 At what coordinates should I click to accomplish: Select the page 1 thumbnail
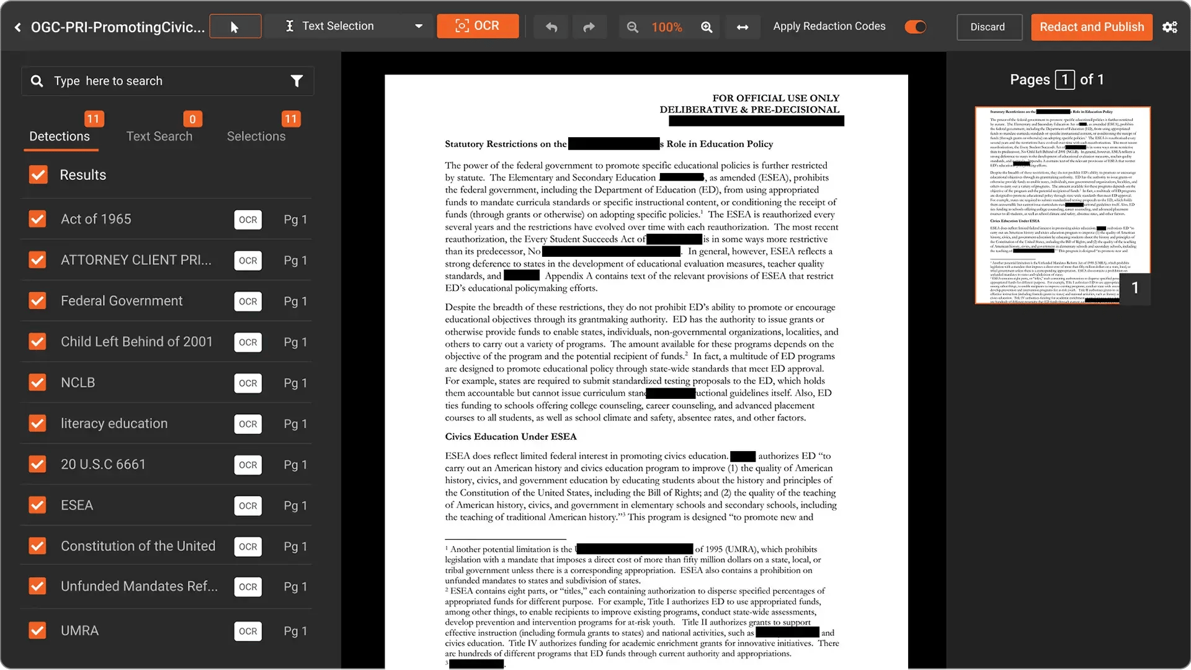1063,205
